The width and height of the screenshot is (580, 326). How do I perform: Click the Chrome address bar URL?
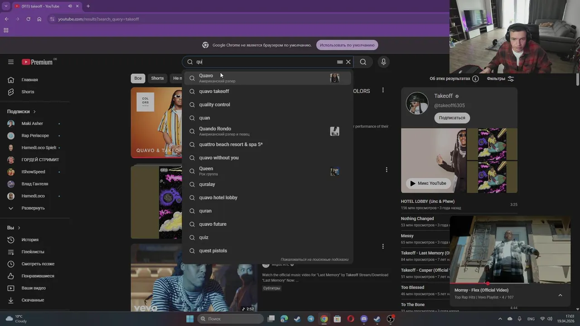[98, 19]
